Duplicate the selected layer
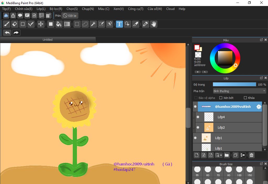 tap(236, 155)
